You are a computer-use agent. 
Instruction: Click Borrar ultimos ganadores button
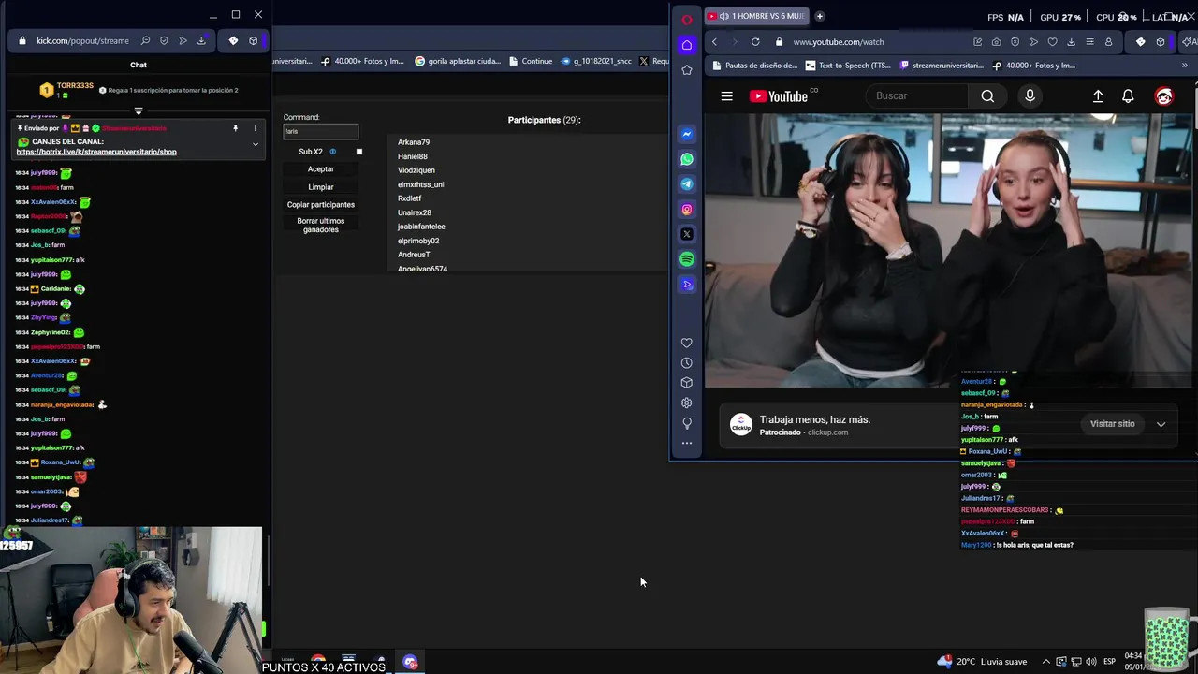tap(321, 226)
